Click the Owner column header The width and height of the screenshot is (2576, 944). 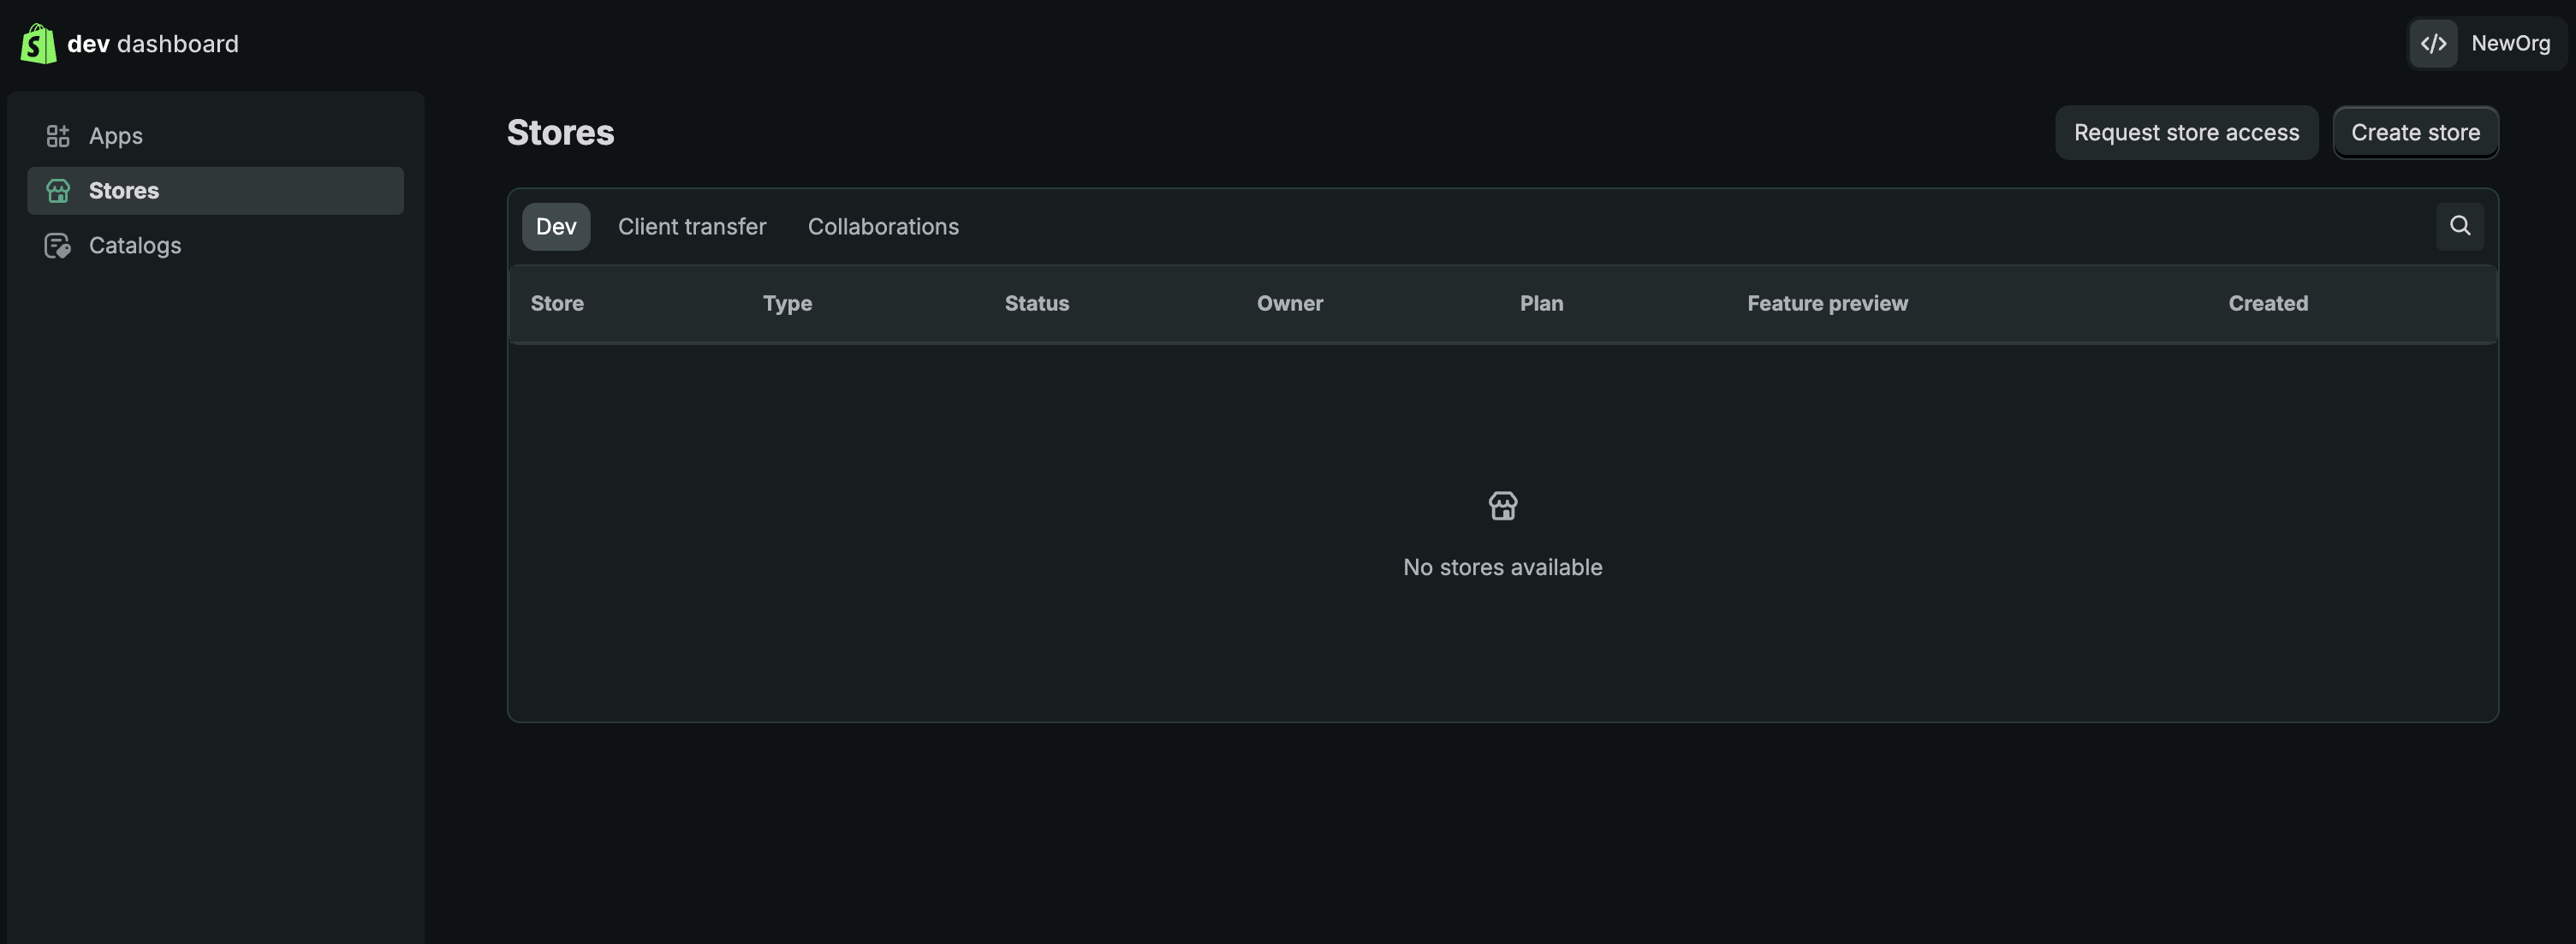(x=1290, y=304)
